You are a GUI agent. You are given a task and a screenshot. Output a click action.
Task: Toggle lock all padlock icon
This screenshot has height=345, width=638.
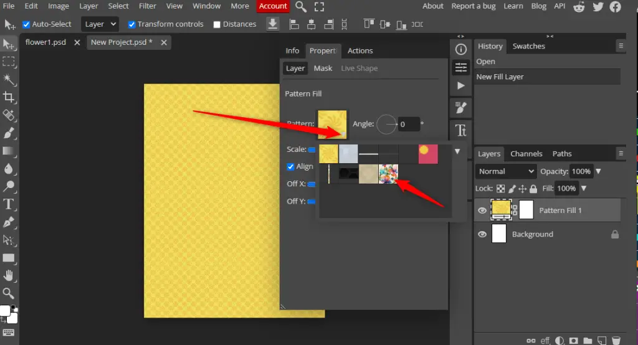pyautogui.click(x=533, y=189)
